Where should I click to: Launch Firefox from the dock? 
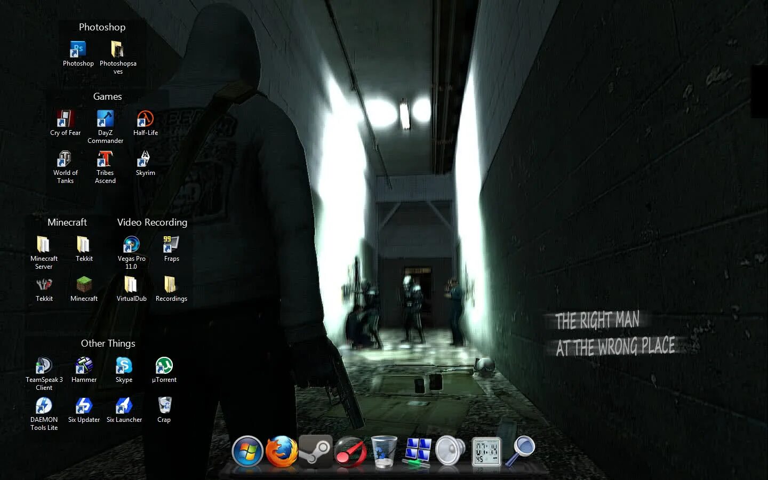282,452
